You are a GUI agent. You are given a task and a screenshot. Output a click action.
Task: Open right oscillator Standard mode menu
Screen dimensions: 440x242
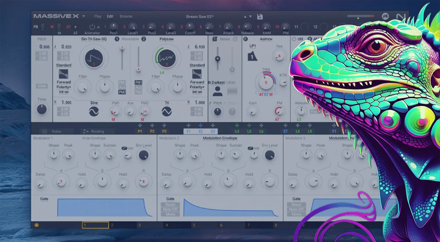[x=197, y=65]
